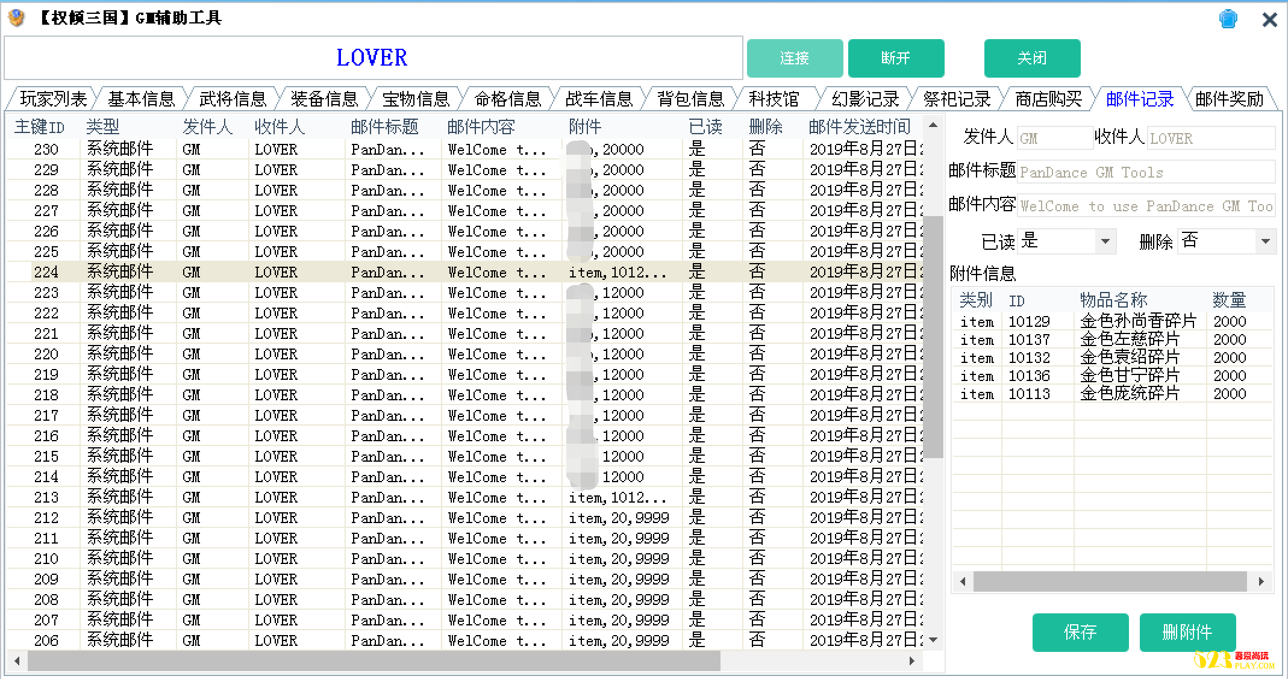Click the app logo icon in title bar
The image size is (1288, 679).
click(17, 18)
